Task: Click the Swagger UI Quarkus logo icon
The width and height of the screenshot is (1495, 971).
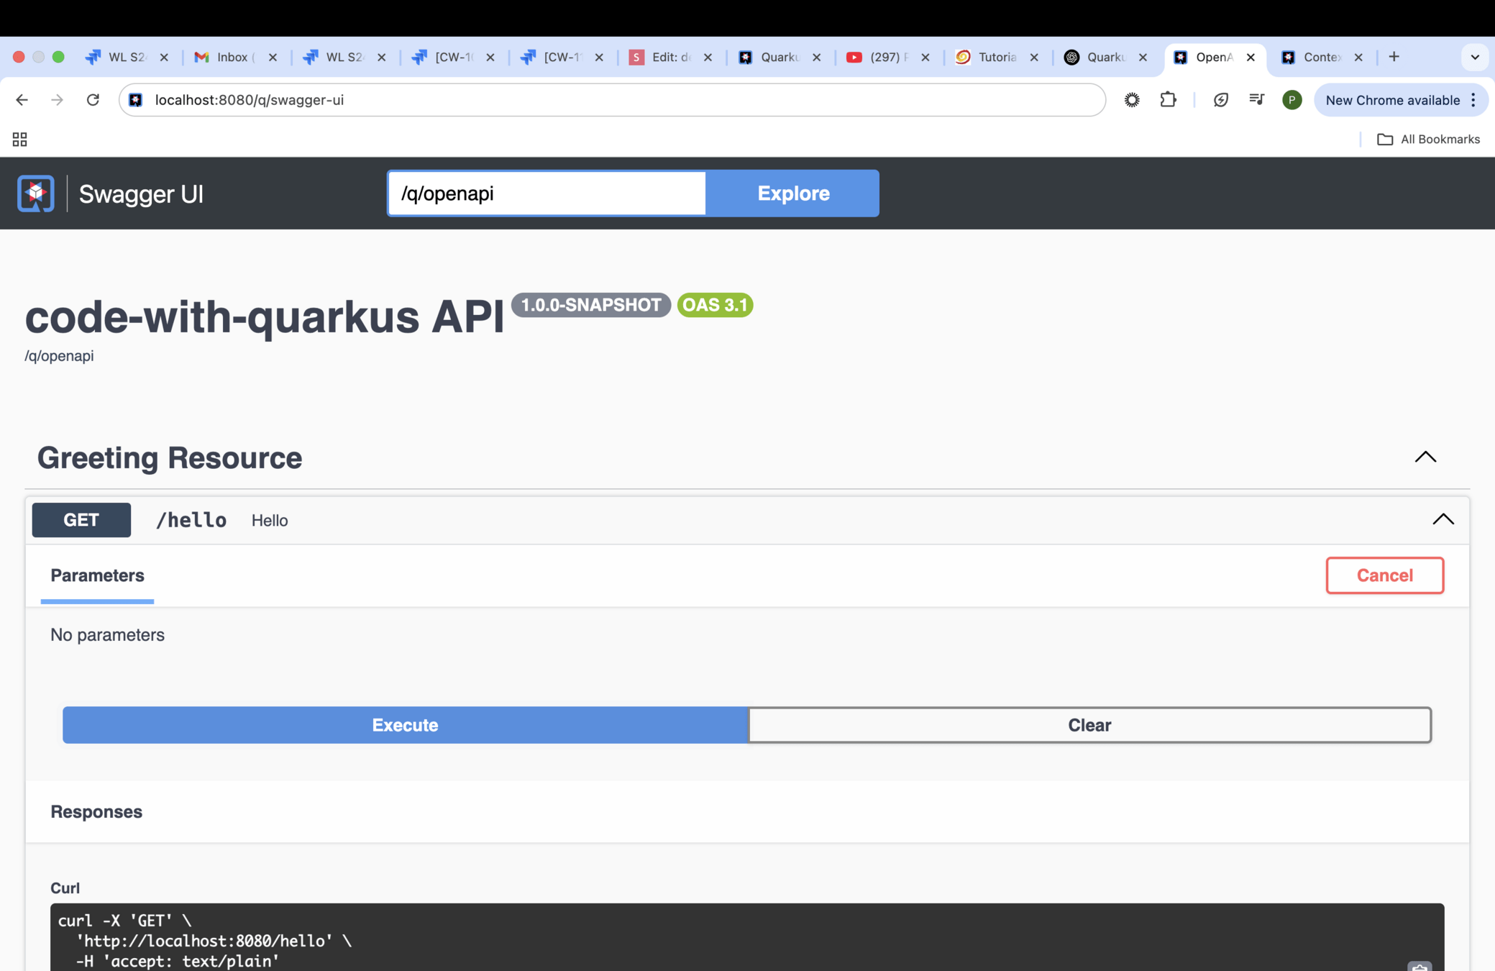Action: tap(36, 193)
